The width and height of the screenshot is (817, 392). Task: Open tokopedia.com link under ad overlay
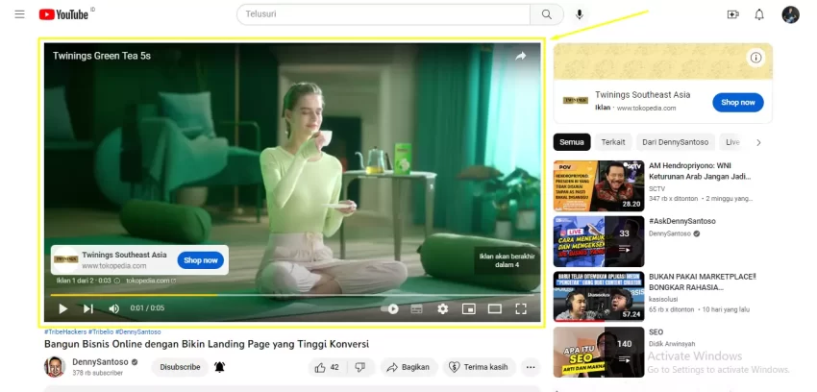[151, 281]
